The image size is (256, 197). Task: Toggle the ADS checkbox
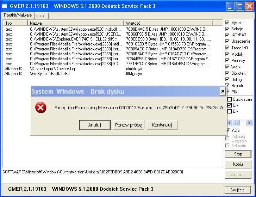click(x=229, y=130)
